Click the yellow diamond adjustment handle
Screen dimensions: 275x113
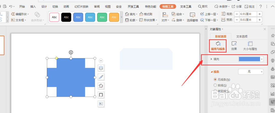click(56, 58)
